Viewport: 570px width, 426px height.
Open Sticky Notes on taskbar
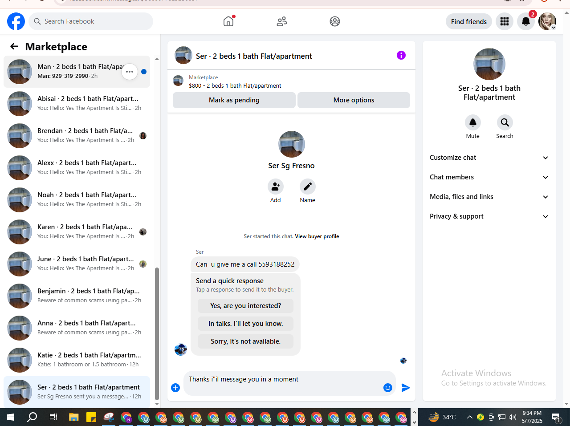pyautogui.click(x=91, y=417)
